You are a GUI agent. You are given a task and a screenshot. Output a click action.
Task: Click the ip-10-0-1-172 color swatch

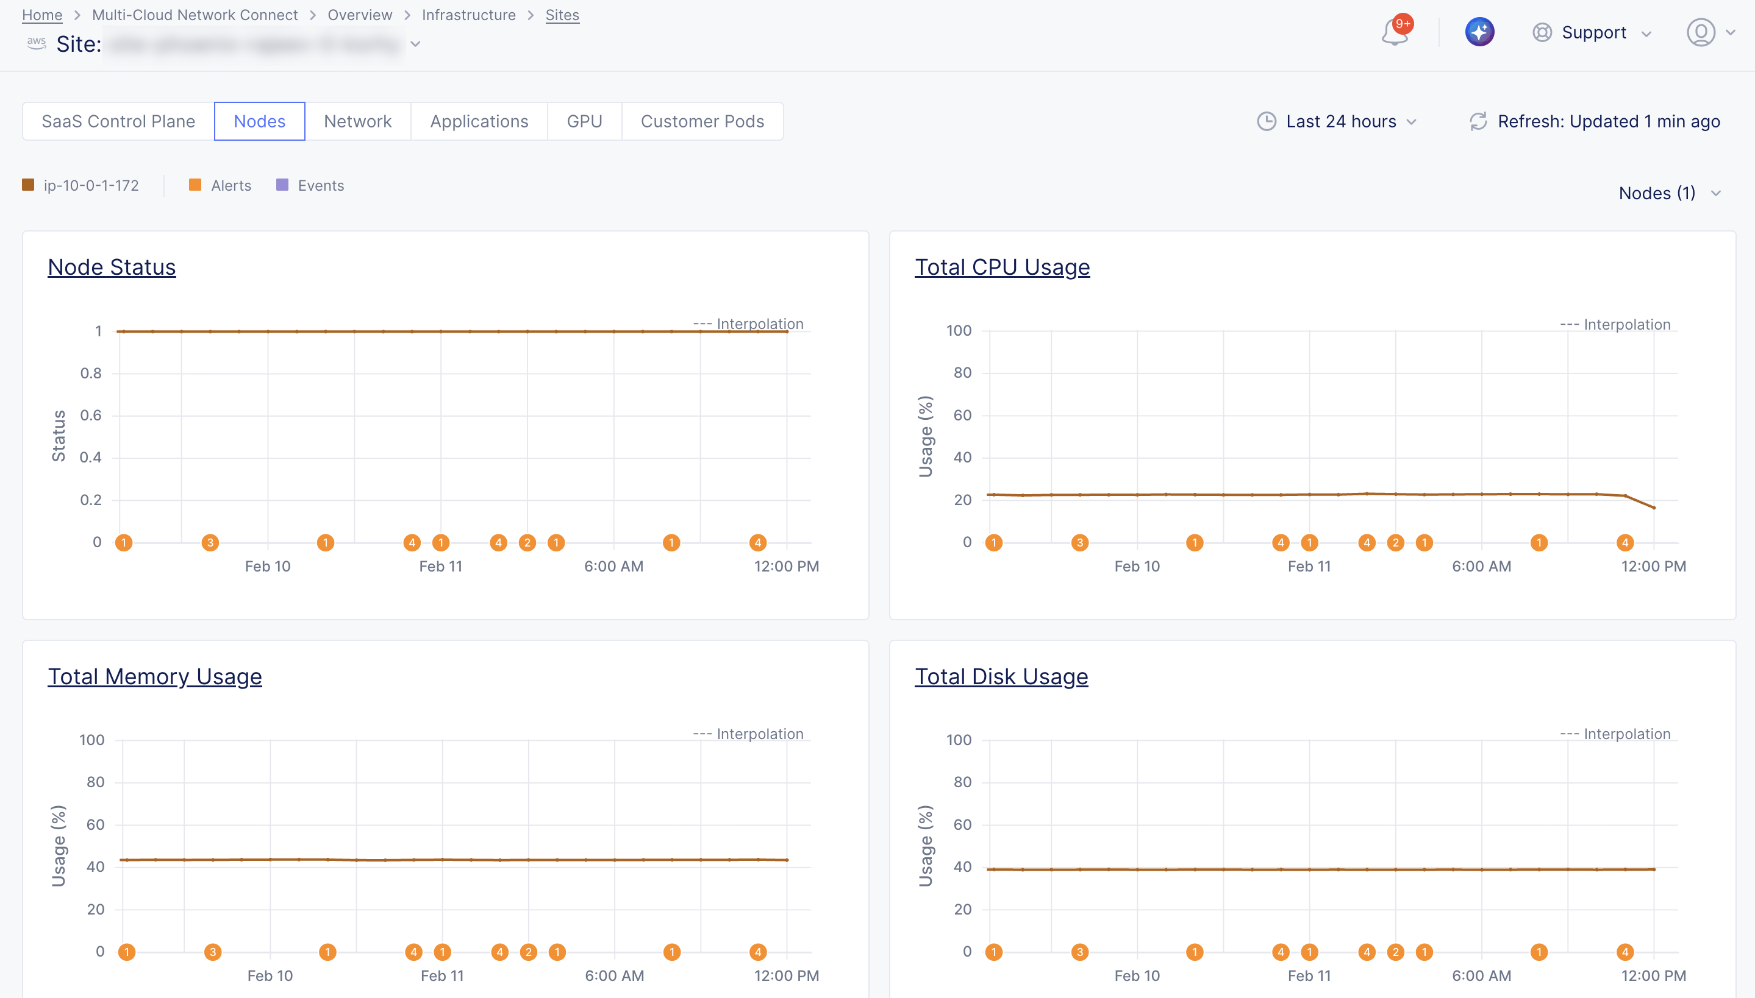pyautogui.click(x=28, y=185)
